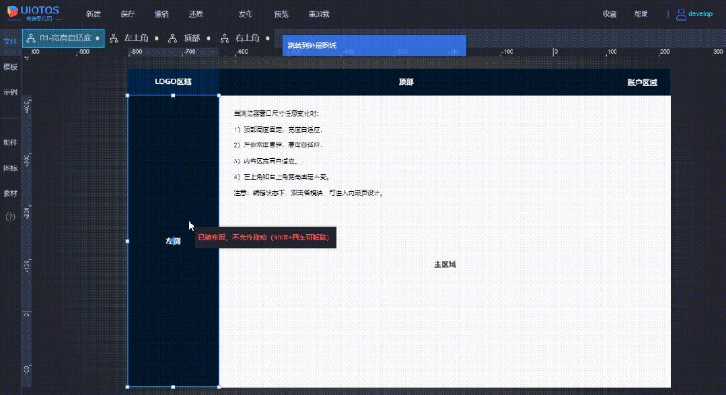Select hierarchy icon on D1-宽高自适应 breadcrumb
Screen dimensions: 726x395
point(31,38)
